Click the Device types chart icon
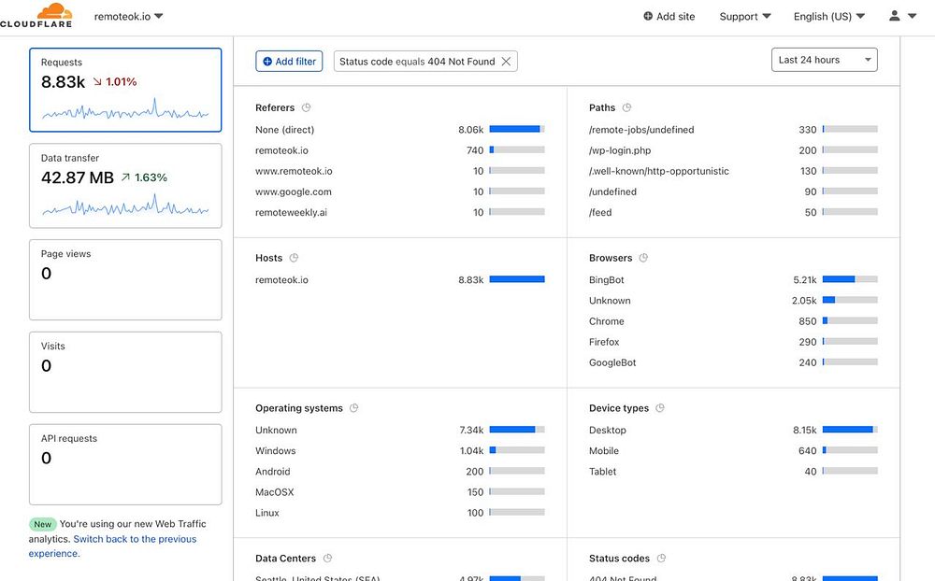 point(659,408)
